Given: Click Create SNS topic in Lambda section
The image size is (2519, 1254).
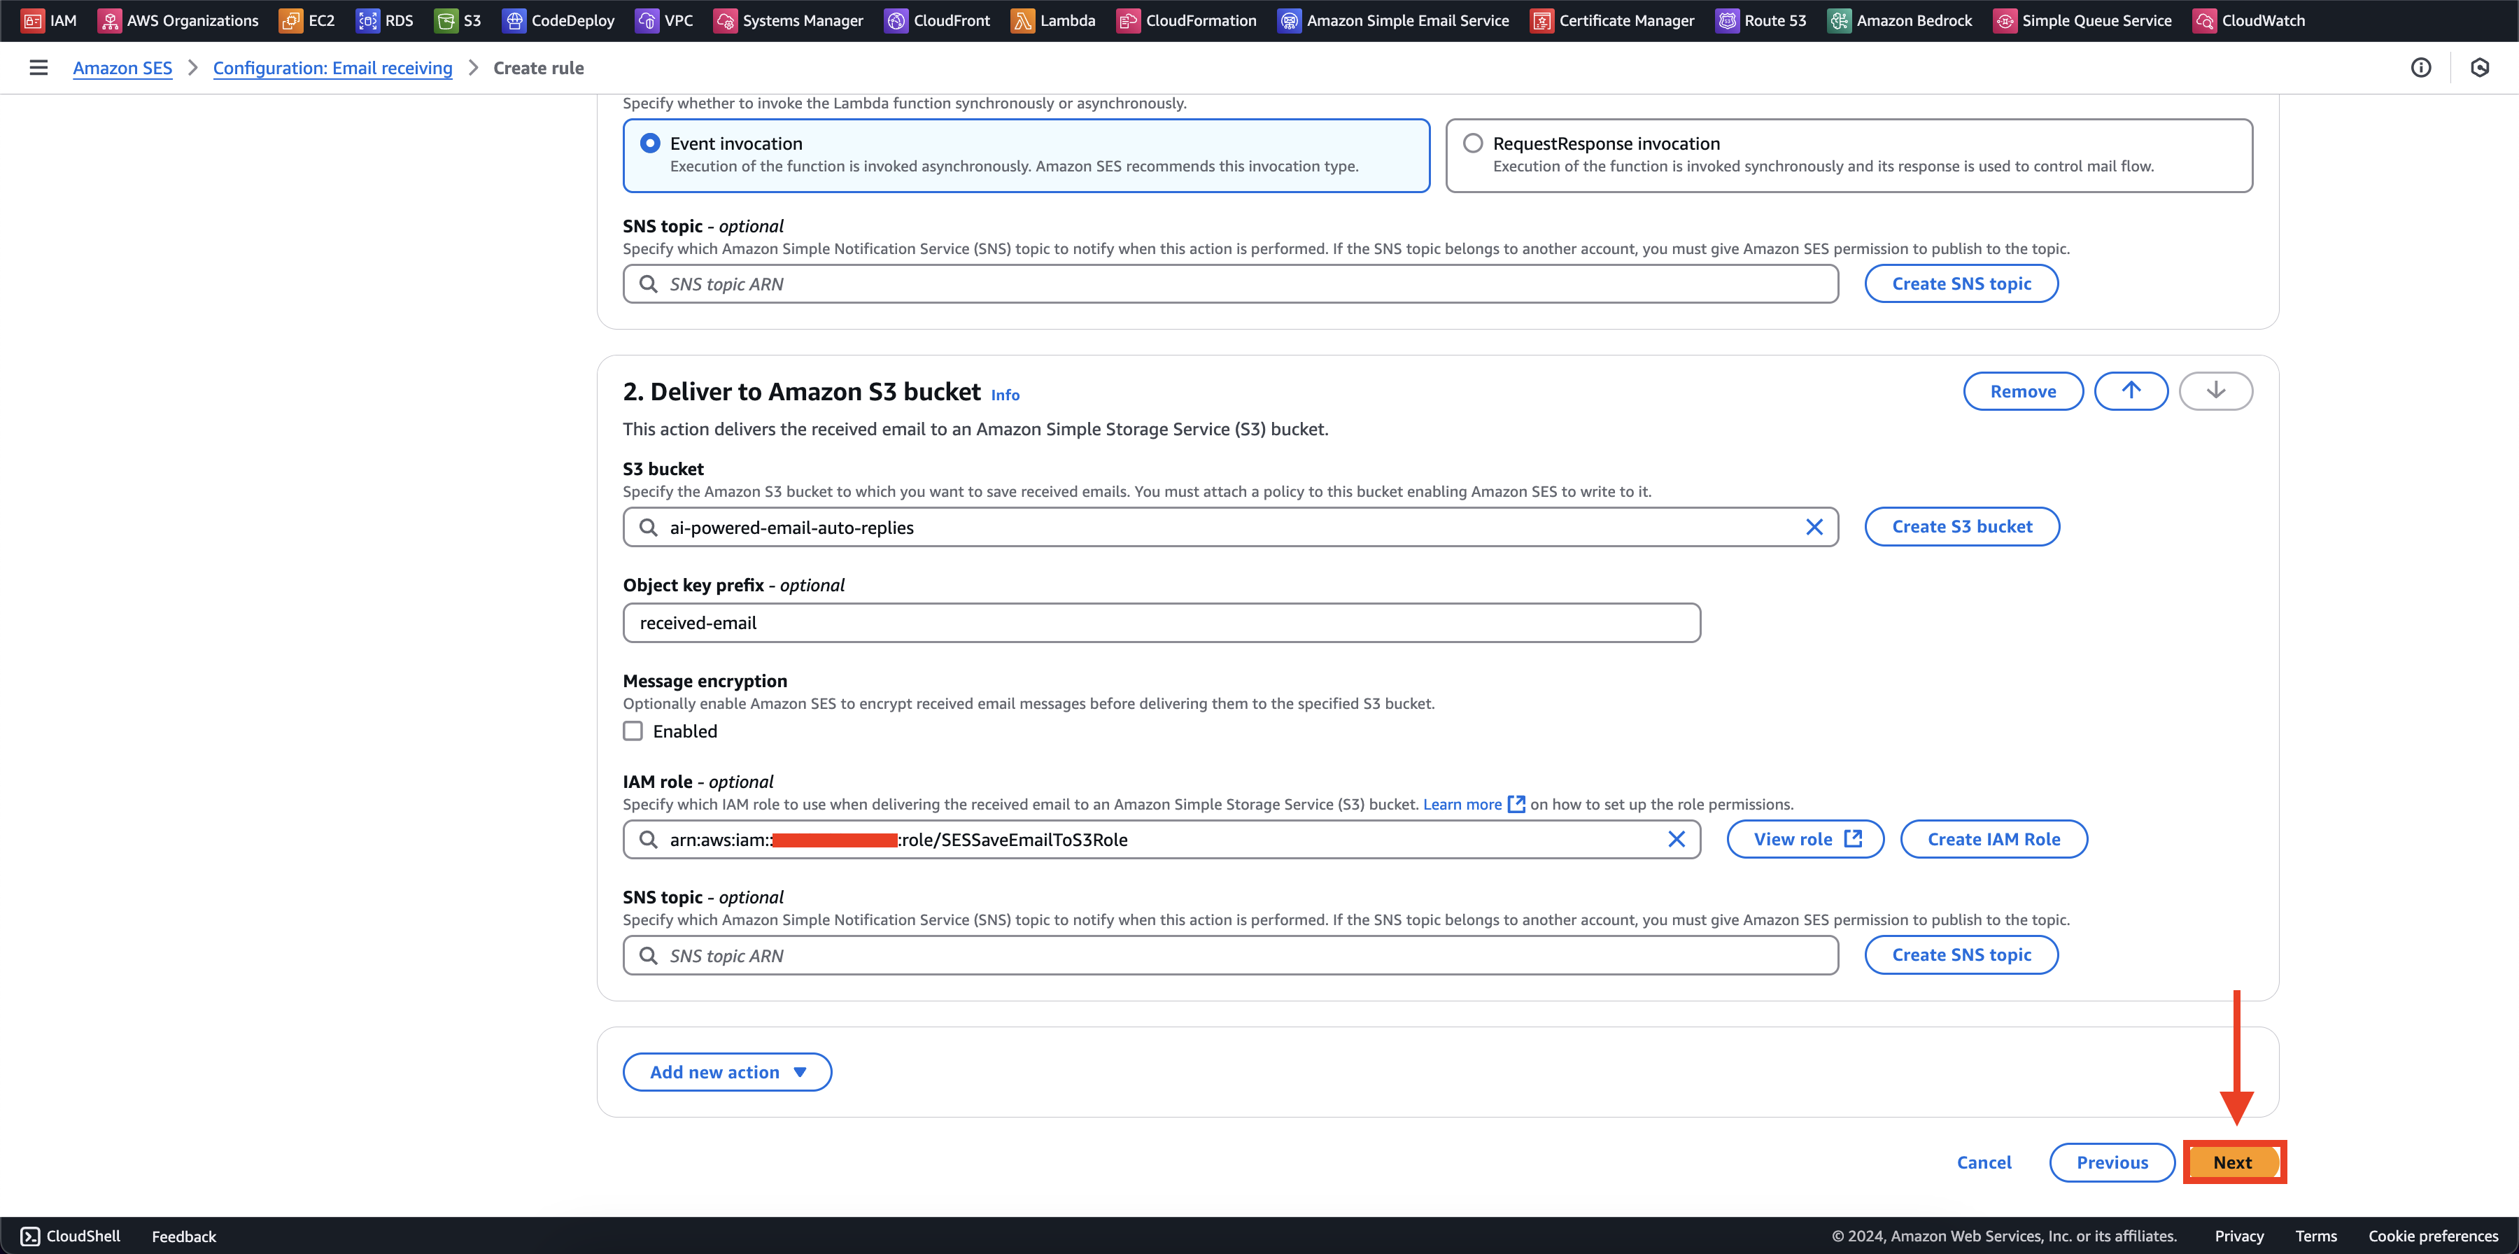Looking at the screenshot, I should (x=1961, y=283).
